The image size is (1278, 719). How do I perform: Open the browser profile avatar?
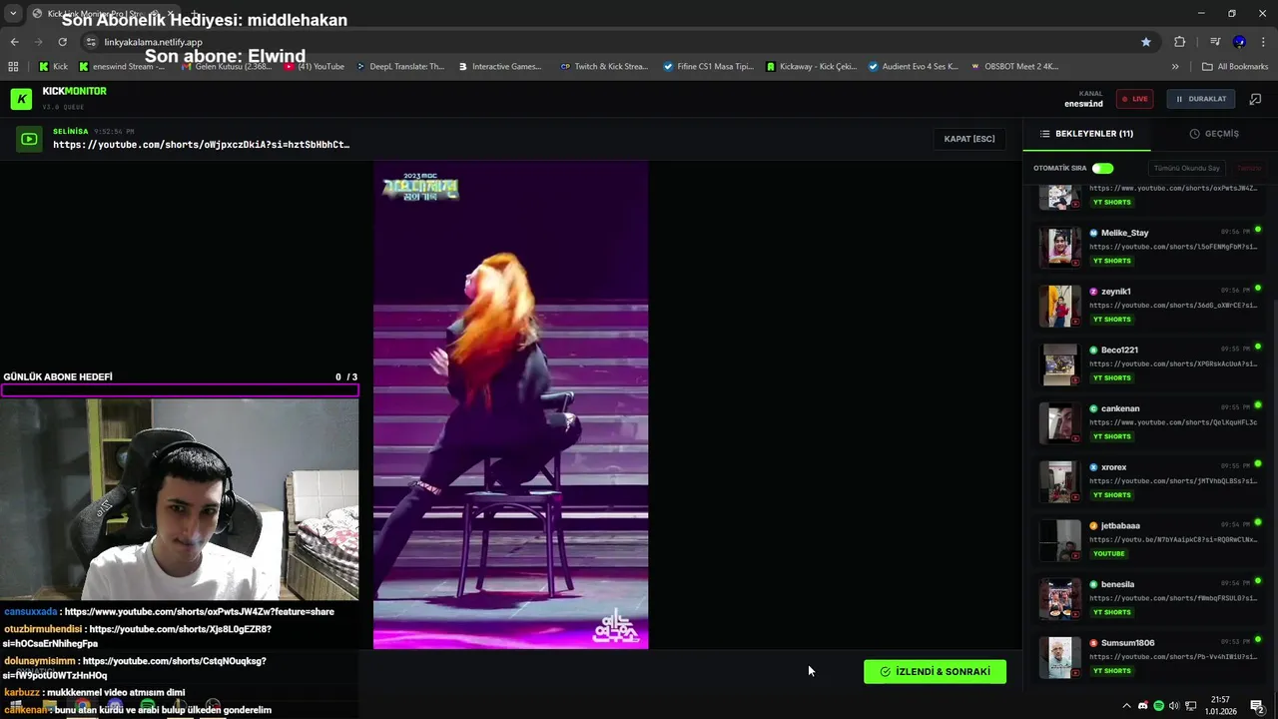[1239, 42]
